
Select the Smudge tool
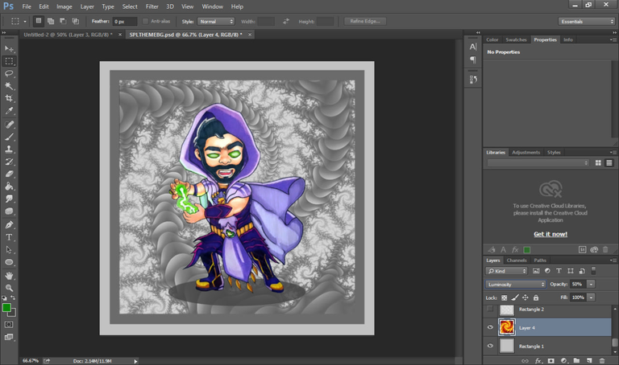click(x=9, y=199)
